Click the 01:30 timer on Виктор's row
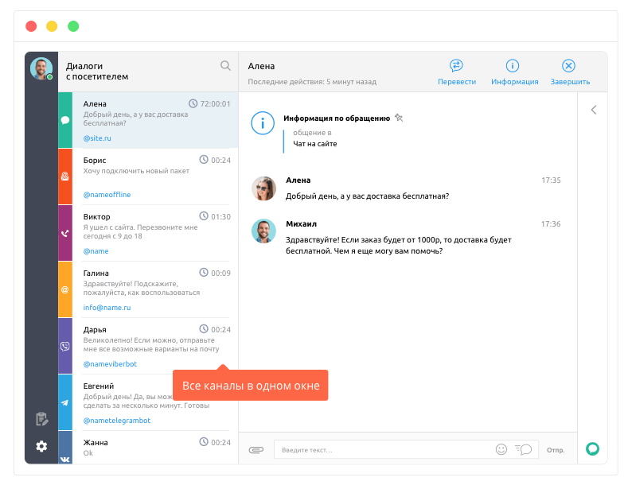The width and height of the screenshot is (632, 485). point(220,216)
